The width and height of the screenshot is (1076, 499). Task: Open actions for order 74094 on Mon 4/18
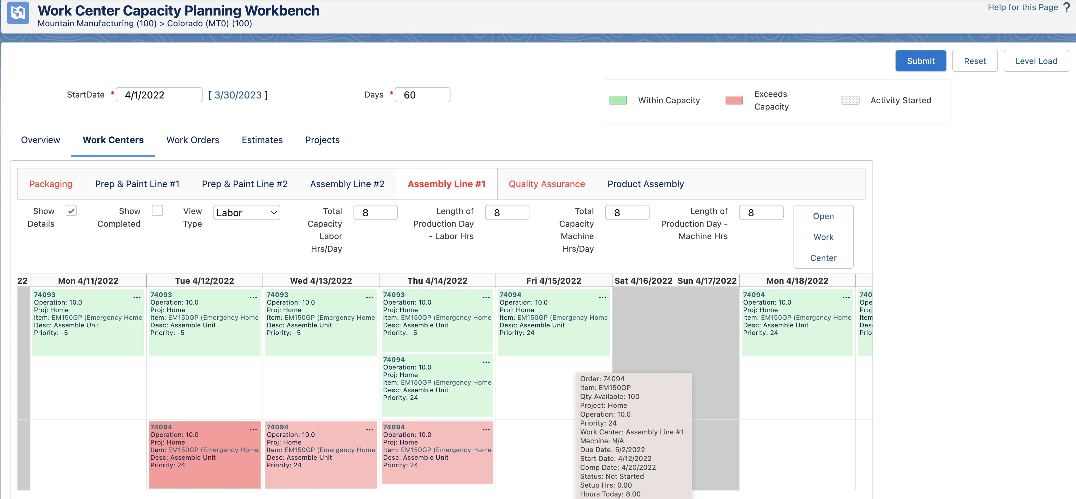[x=846, y=297]
